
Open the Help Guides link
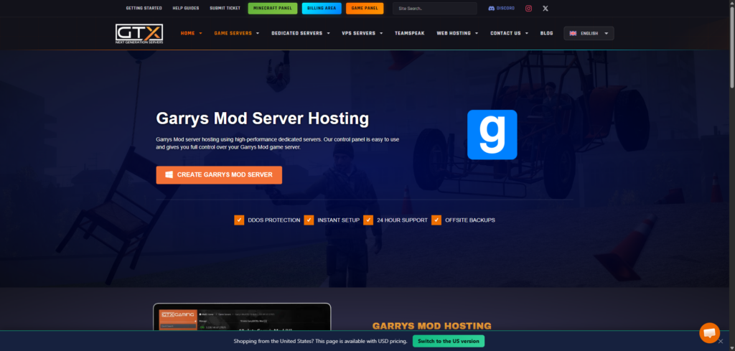coord(186,9)
